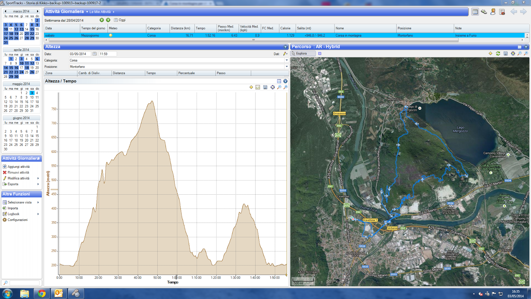531x299 pixels.
Task: Click the Dati pencil edit icon
Action: tap(285, 54)
